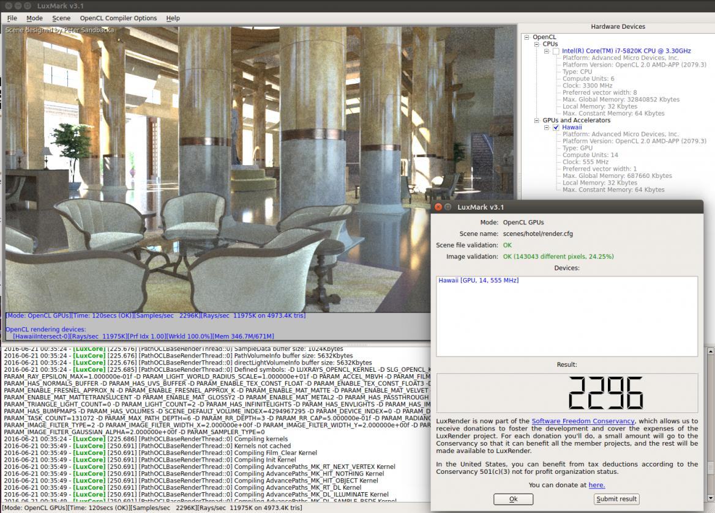Screen dimensions: 715x513
Task: Collapse the Intel Core i7-5820K details
Action: [546, 51]
